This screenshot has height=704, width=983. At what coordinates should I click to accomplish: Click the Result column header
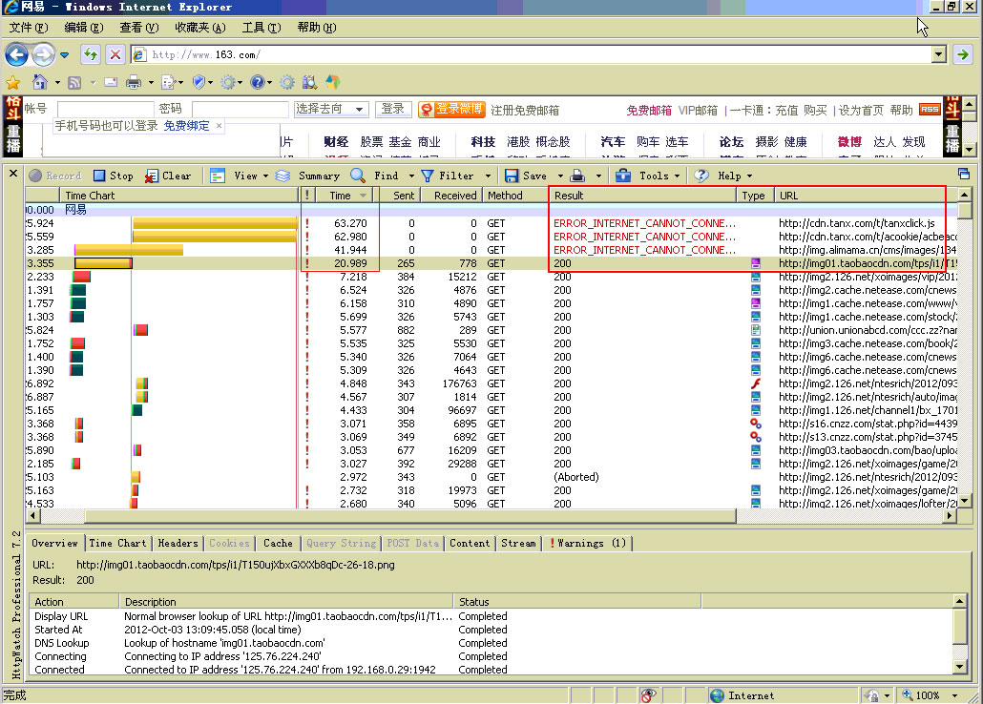point(642,196)
